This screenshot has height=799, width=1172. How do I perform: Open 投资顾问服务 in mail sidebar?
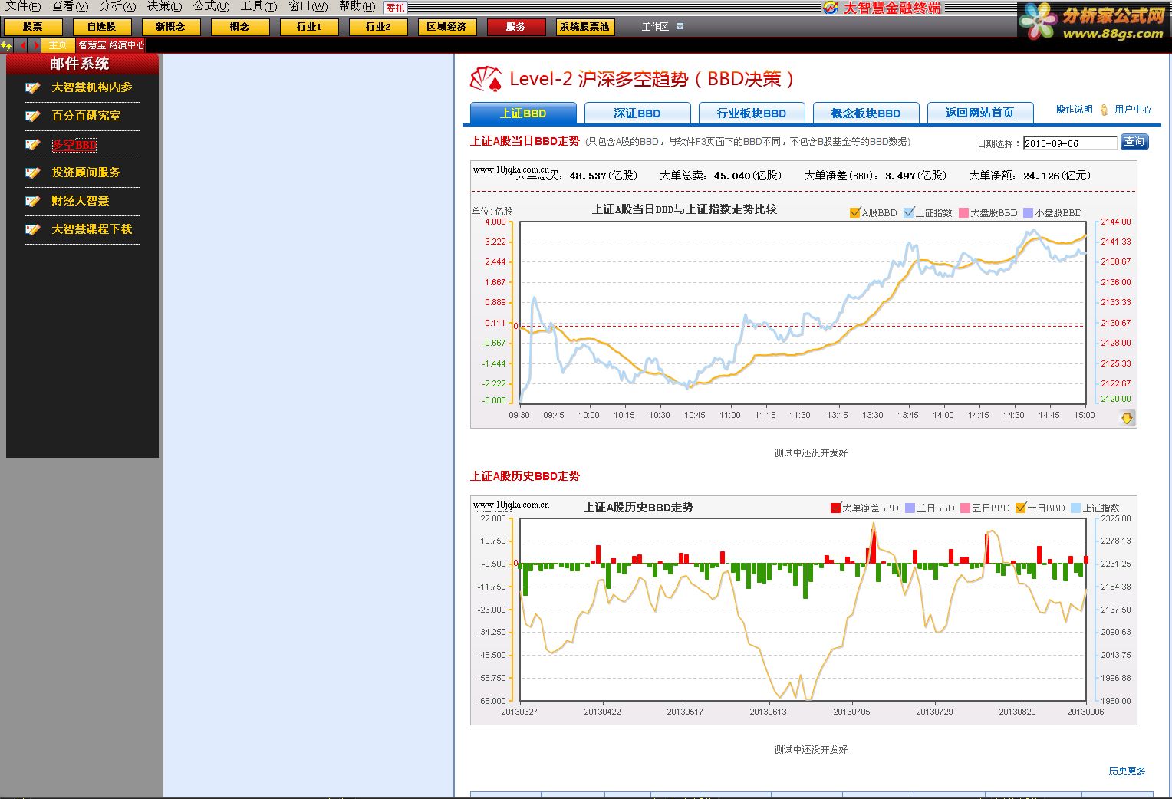coord(86,173)
